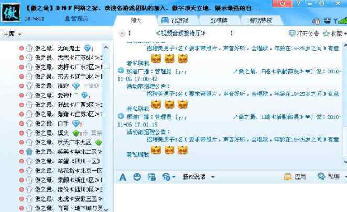Click 打开公告 to open announcement

point(304,34)
